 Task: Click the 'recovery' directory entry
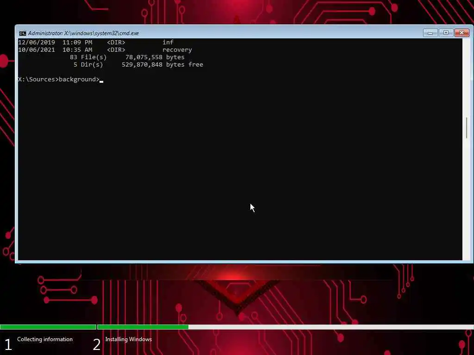(177, 50)
